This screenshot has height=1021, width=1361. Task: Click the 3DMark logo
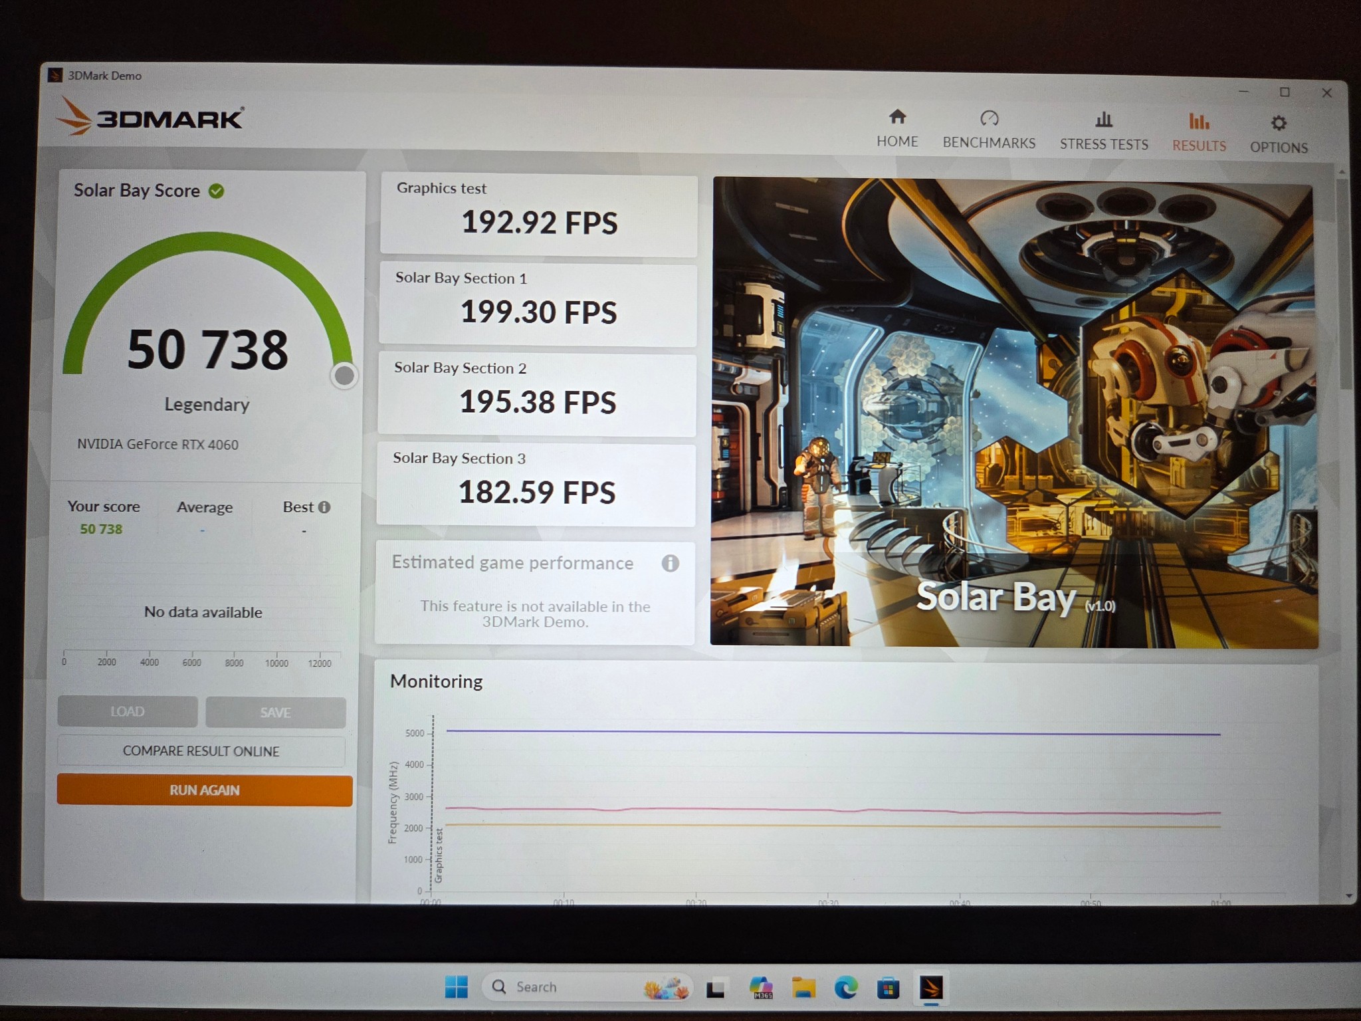[151, 117]
